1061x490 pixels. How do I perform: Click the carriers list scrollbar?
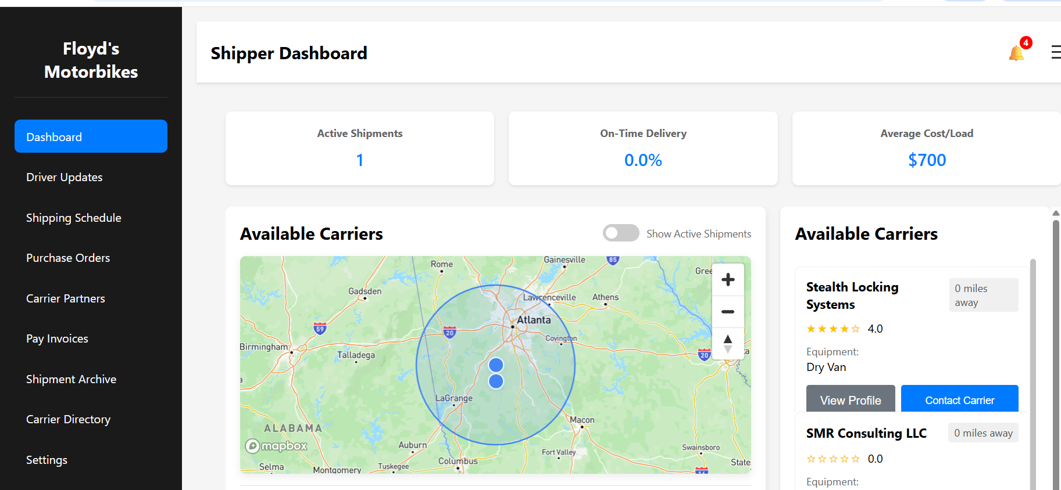click(x=1033, y=372)
